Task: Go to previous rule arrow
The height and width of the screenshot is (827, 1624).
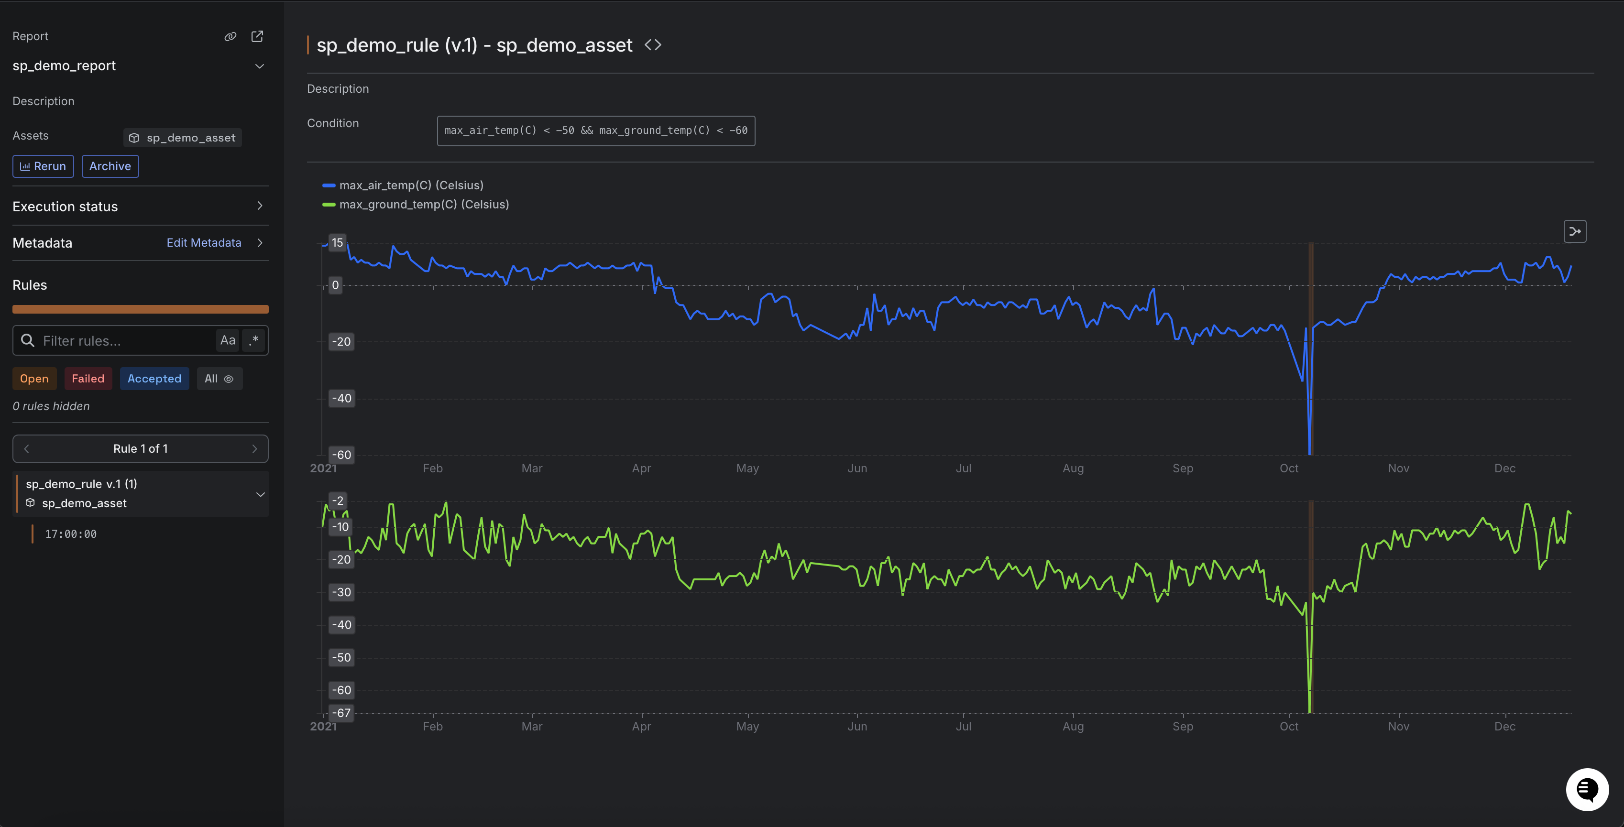Action: tap(26, 449)
